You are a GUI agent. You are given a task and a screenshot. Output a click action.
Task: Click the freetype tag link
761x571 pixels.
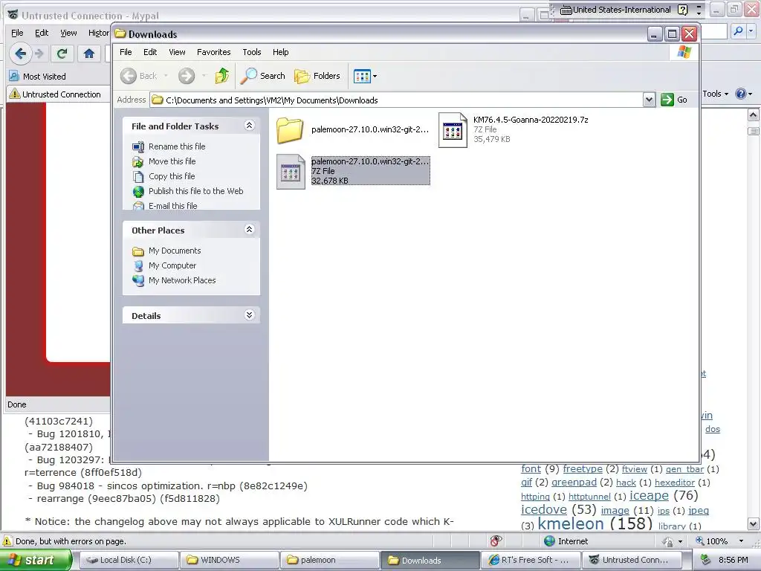(x=583, y=468)
